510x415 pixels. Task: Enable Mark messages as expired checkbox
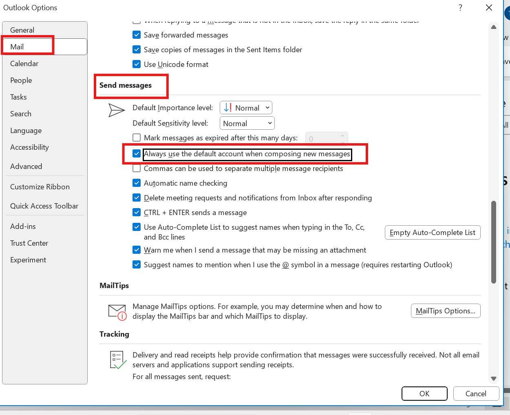137,138
